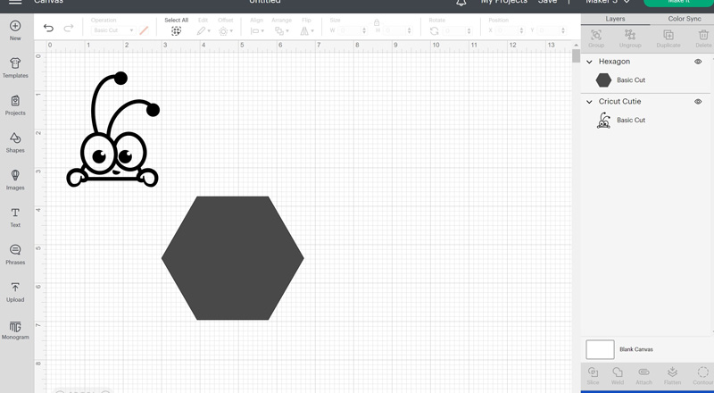Click the X position input field

pos(509,30)
